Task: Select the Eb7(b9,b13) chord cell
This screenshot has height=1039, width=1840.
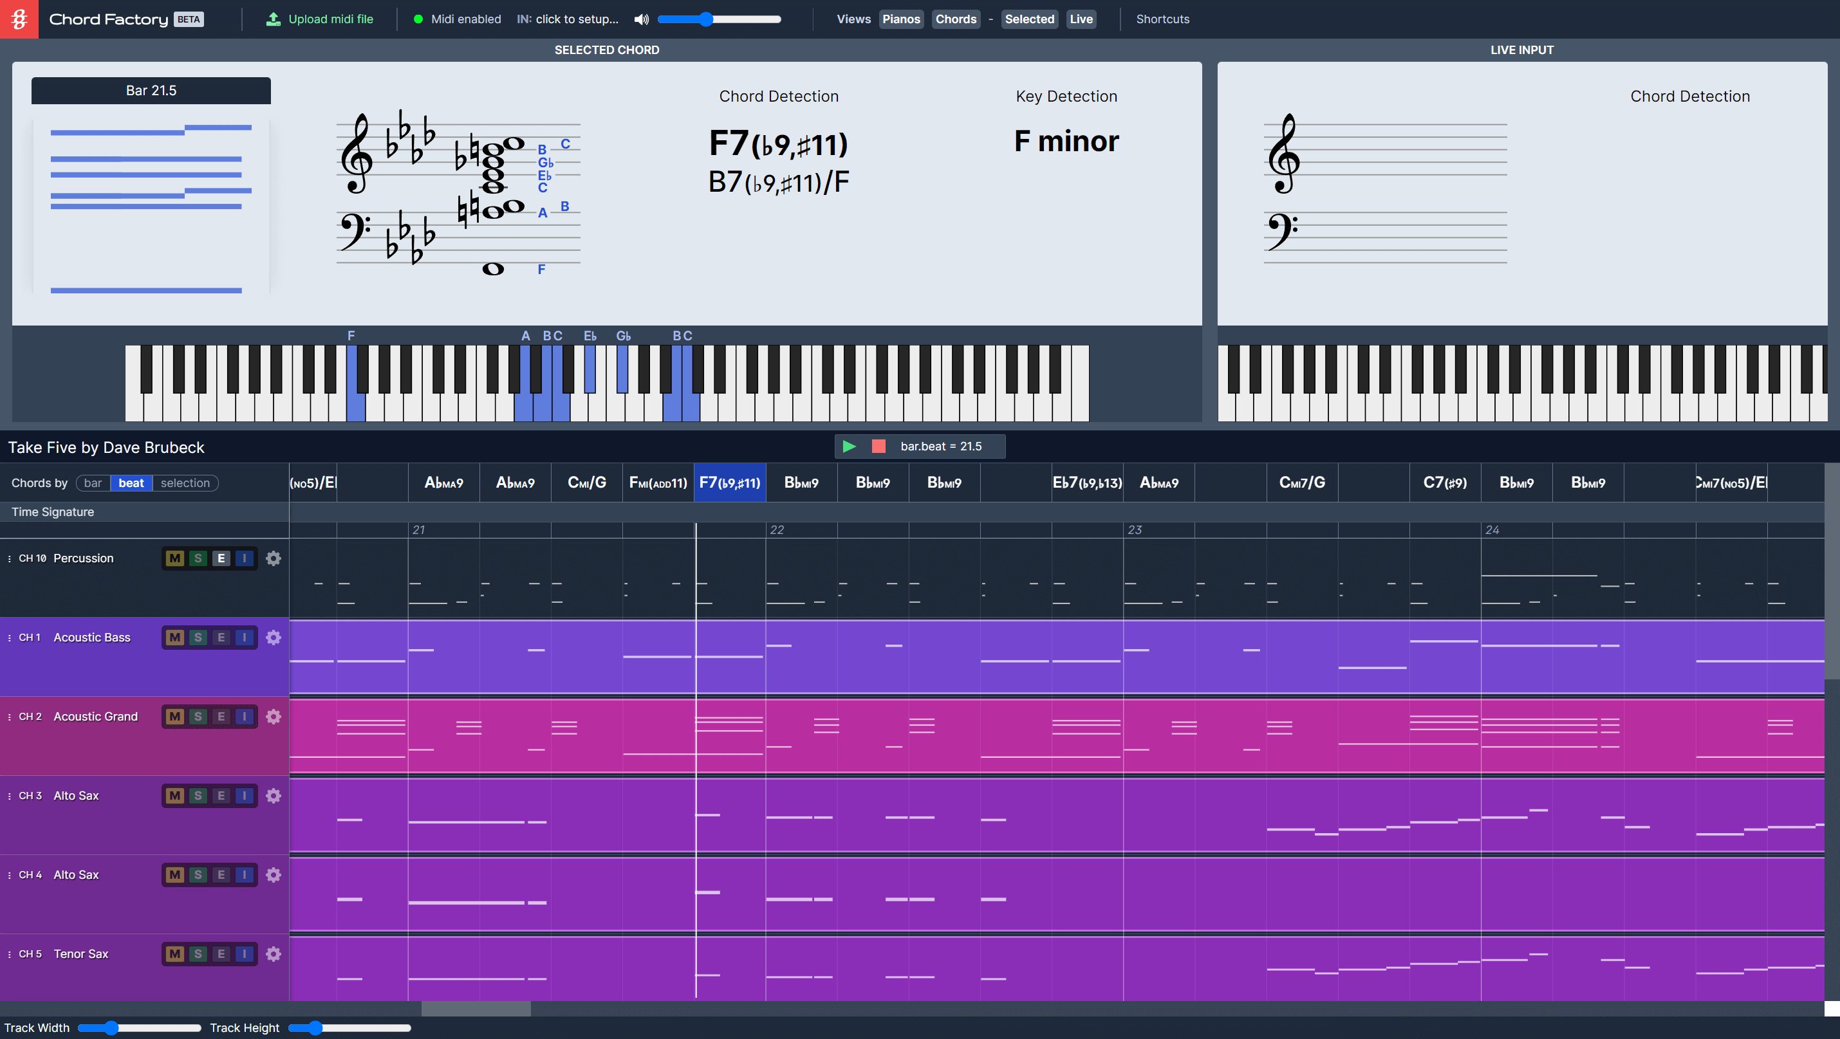Action: tap(1087, 483)
